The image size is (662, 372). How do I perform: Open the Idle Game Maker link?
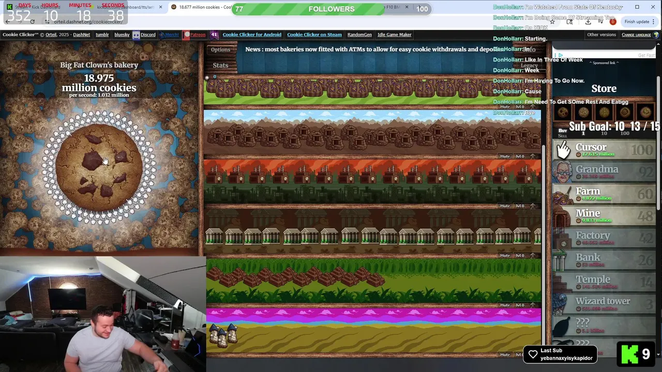click(395, 35)
